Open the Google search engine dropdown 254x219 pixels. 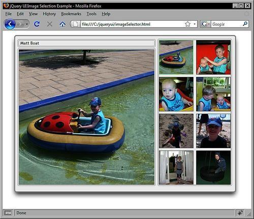coord(205,24)
